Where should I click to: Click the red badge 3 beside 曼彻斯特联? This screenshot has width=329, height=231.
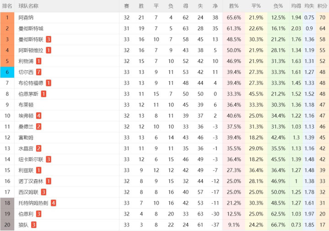pyautogui.click(x=49, y=39)
